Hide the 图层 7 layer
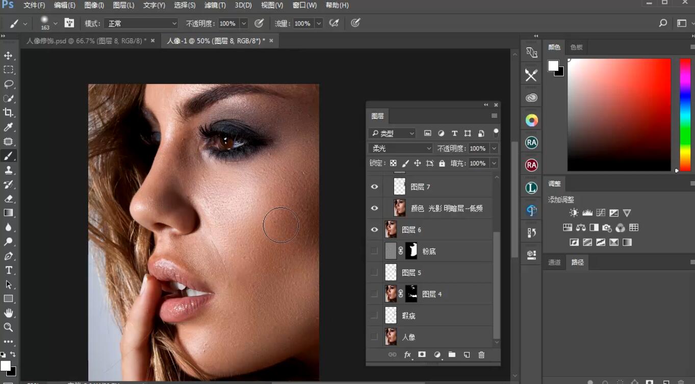Image resolution: width=695 pixels, height=384 pixels. pyautogui.click(x=374, y=187)
